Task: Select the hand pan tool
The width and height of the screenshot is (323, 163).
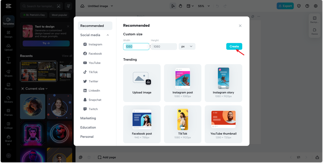Action: [180, 6]
